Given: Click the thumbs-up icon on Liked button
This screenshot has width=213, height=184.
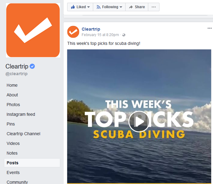Looking at the screenshot, I should (x=73, y=7).
